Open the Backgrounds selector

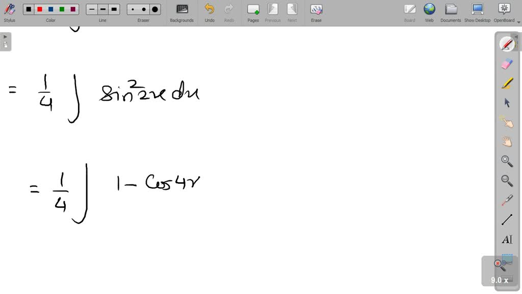(x=181, y=11)
